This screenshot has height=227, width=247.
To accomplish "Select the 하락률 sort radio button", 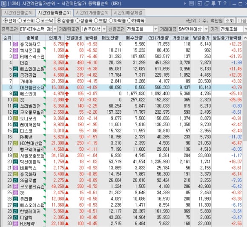I will (x=111, y=20).
